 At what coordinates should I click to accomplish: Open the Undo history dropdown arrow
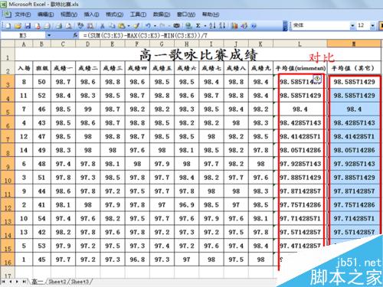click(155, 26)
